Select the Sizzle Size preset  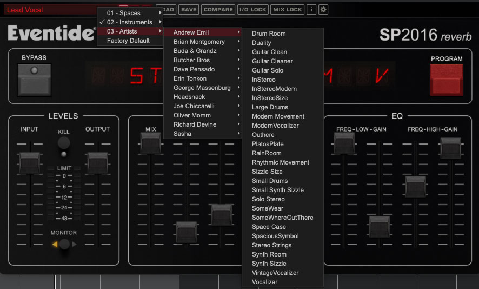pyautogui.click(x=283, y=172)
